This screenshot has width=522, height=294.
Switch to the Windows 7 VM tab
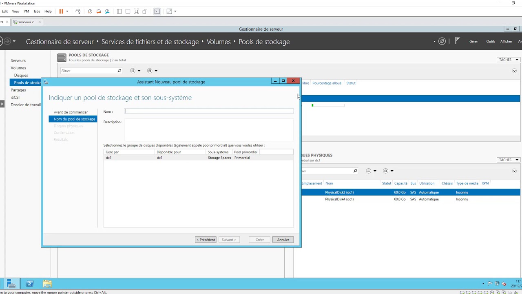[x=26, y=22]
